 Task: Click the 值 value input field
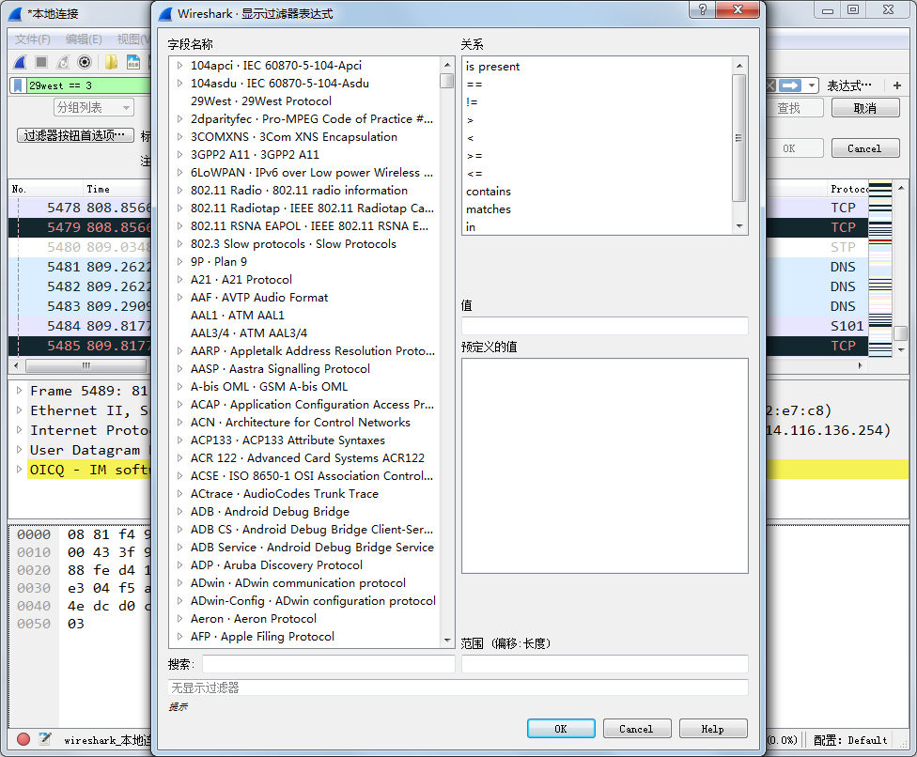605,326
